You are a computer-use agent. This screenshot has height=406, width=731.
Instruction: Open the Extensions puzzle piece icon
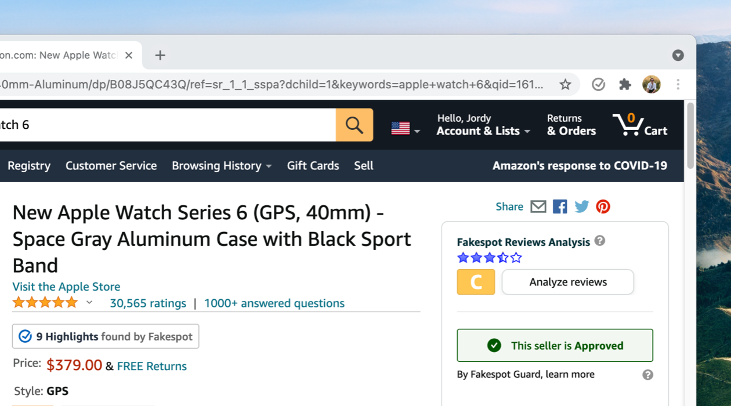pos(625,85)
